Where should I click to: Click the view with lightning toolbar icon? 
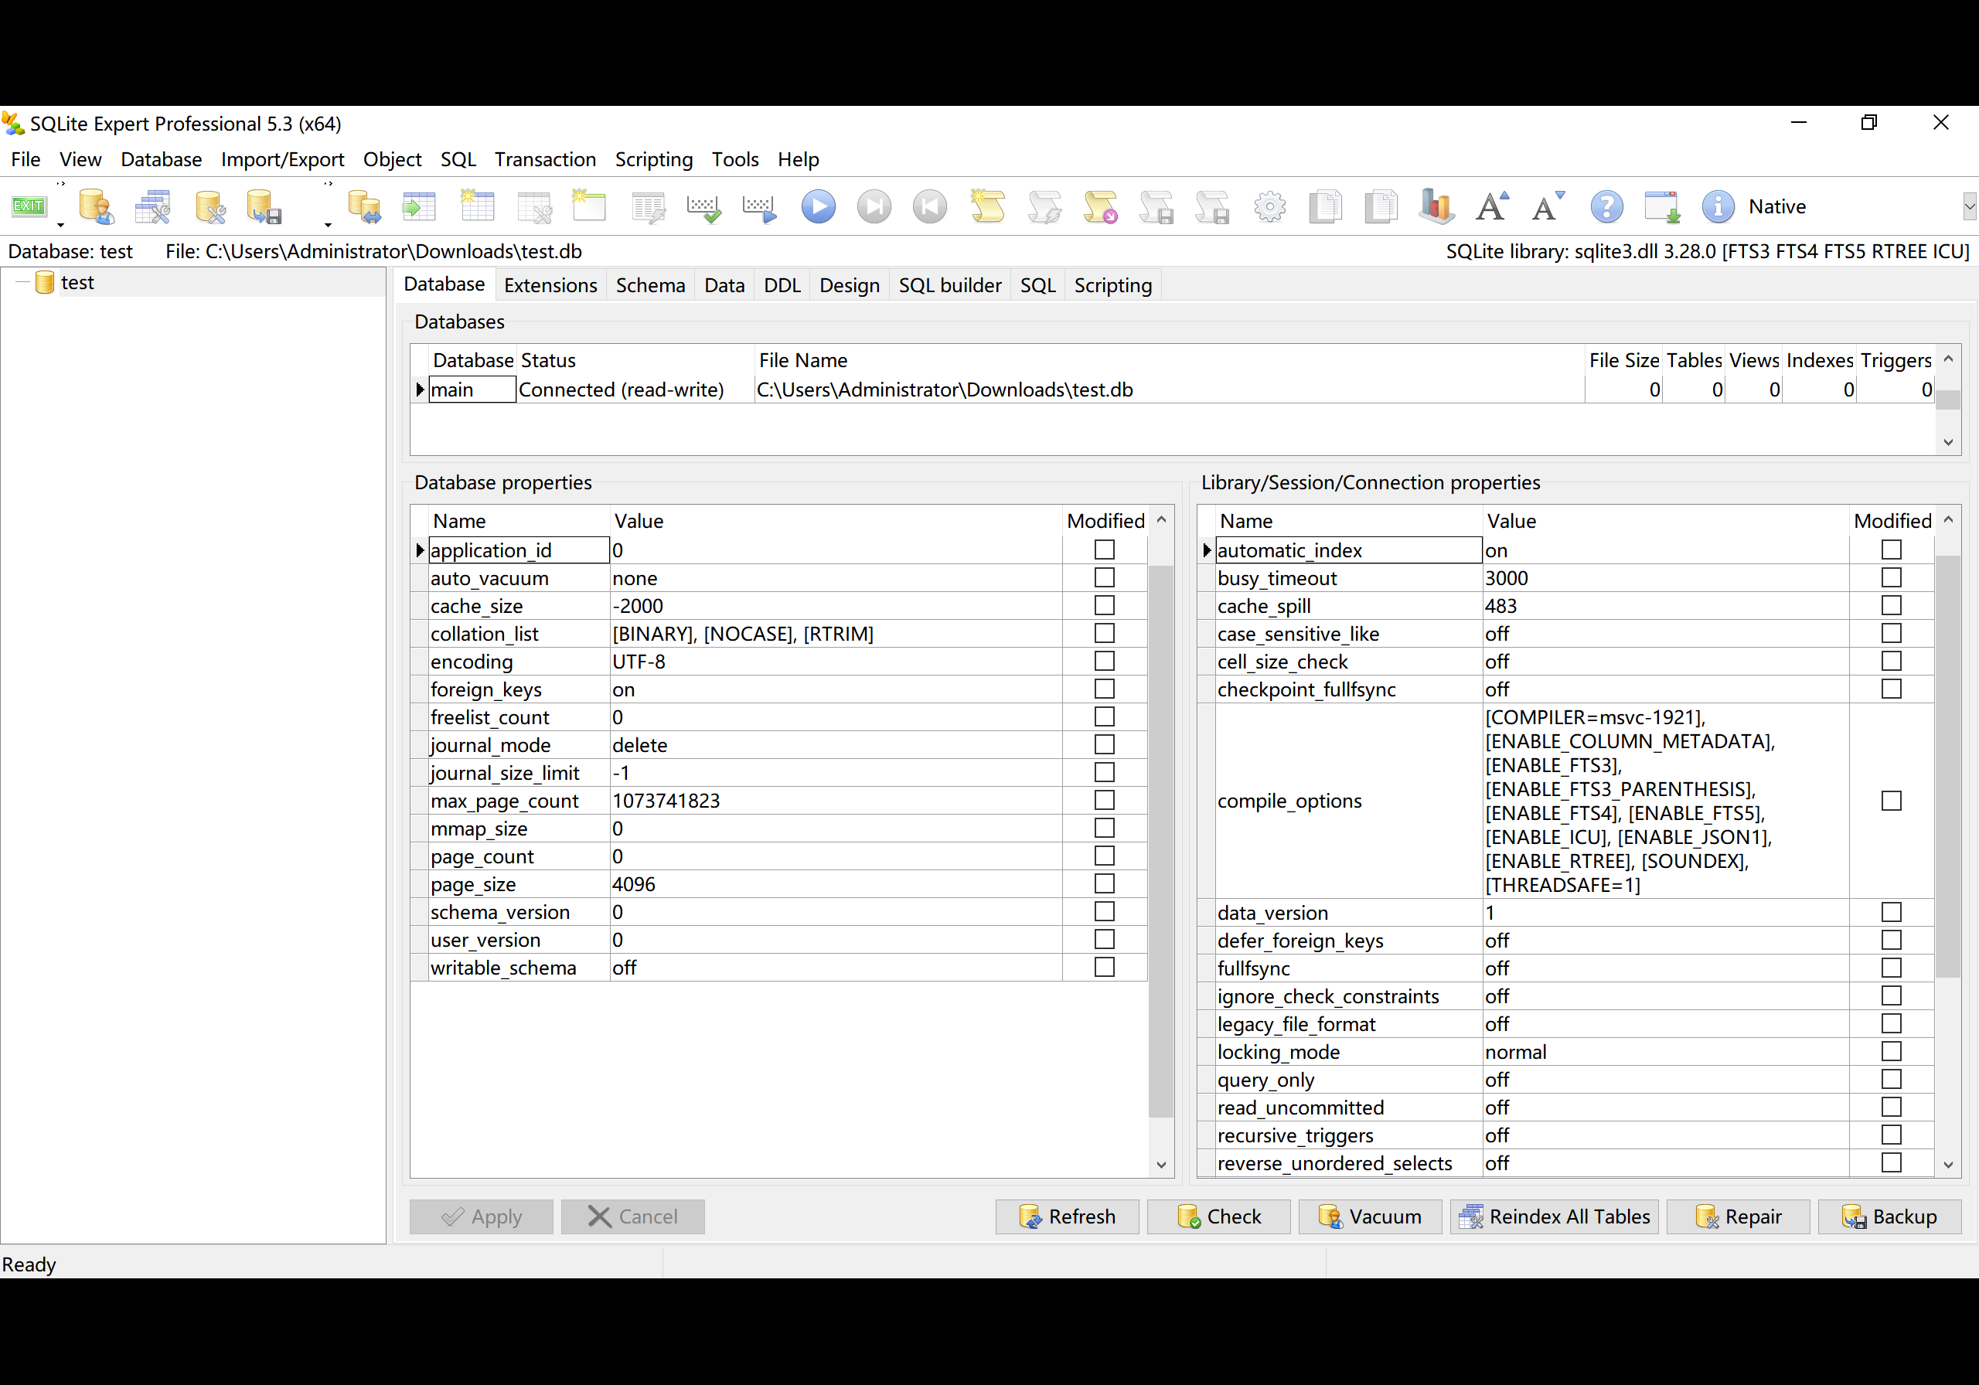pyautogui.click(x=648, y=207)
